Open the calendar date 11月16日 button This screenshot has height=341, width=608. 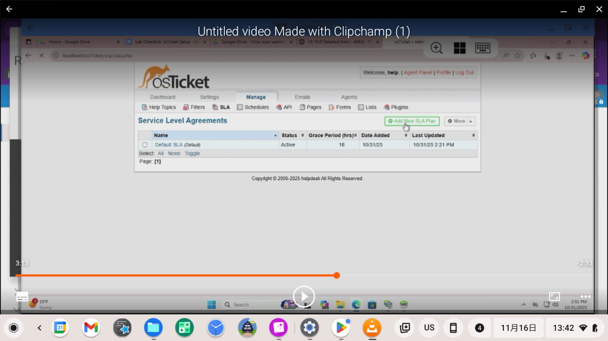pos(519,328)
